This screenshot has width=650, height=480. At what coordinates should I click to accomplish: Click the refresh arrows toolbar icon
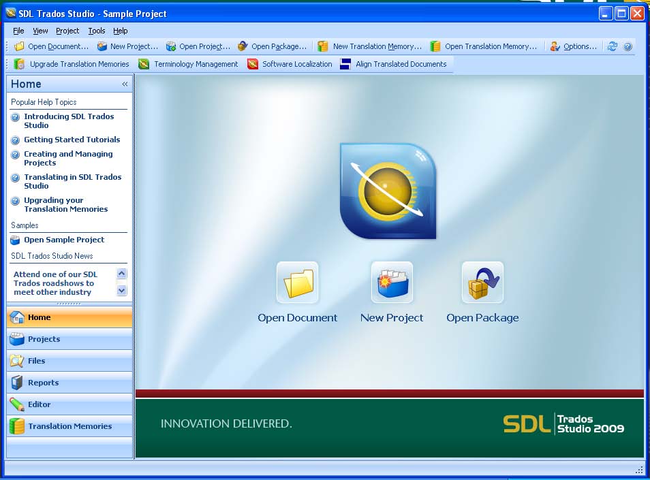613,46
